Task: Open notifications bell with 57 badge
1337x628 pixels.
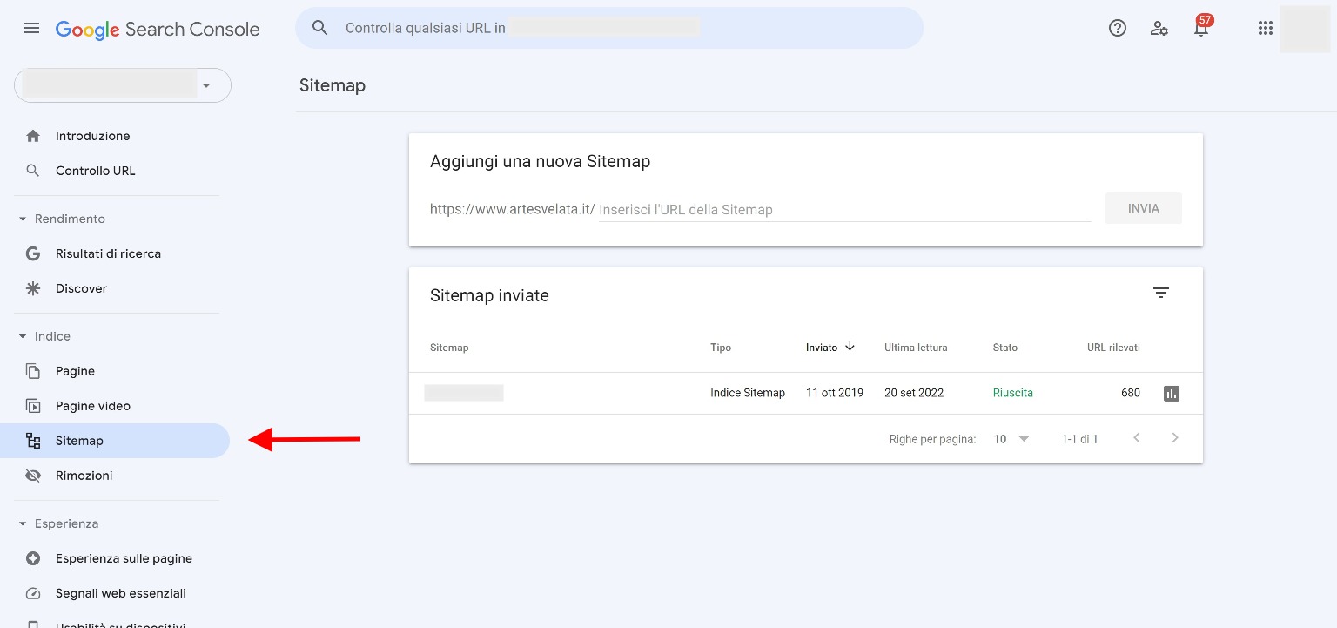Action: click(1202, 26)
